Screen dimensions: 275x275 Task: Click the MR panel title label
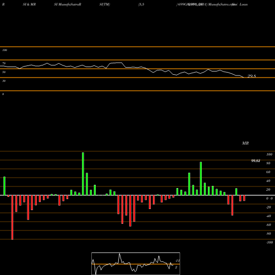[245, 143]
